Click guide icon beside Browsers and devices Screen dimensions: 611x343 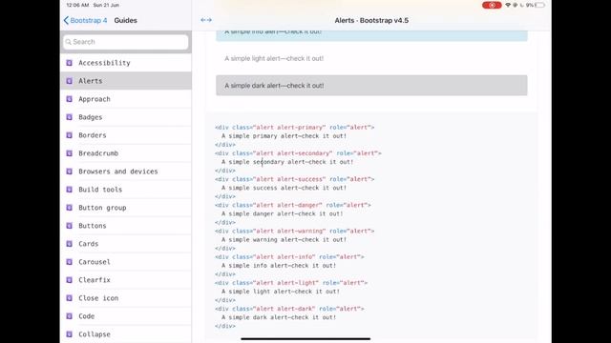click(70, 171)
